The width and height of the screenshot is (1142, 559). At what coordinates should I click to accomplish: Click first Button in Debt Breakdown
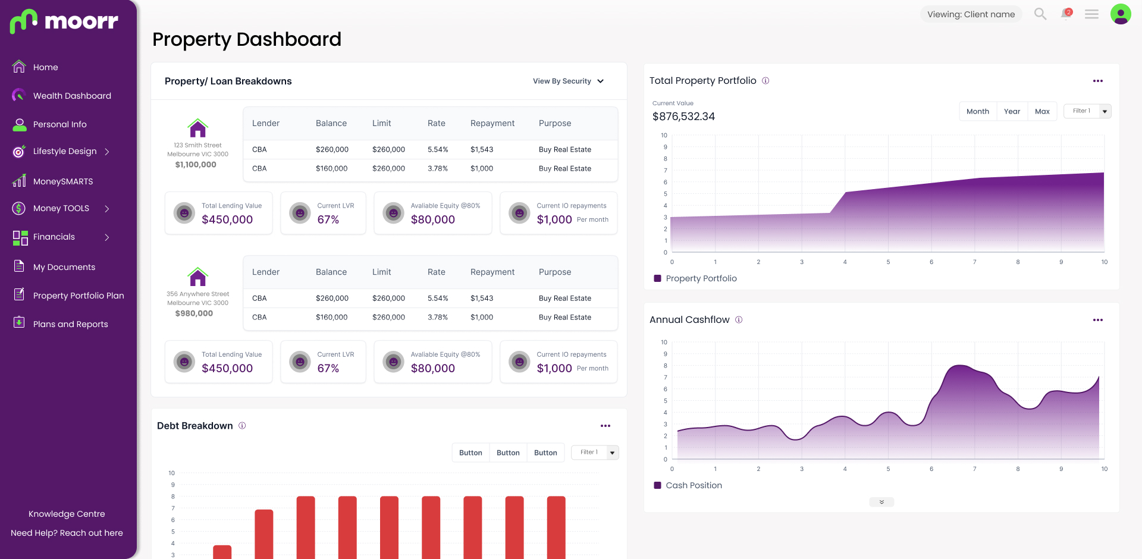click(x=471, y=453)
